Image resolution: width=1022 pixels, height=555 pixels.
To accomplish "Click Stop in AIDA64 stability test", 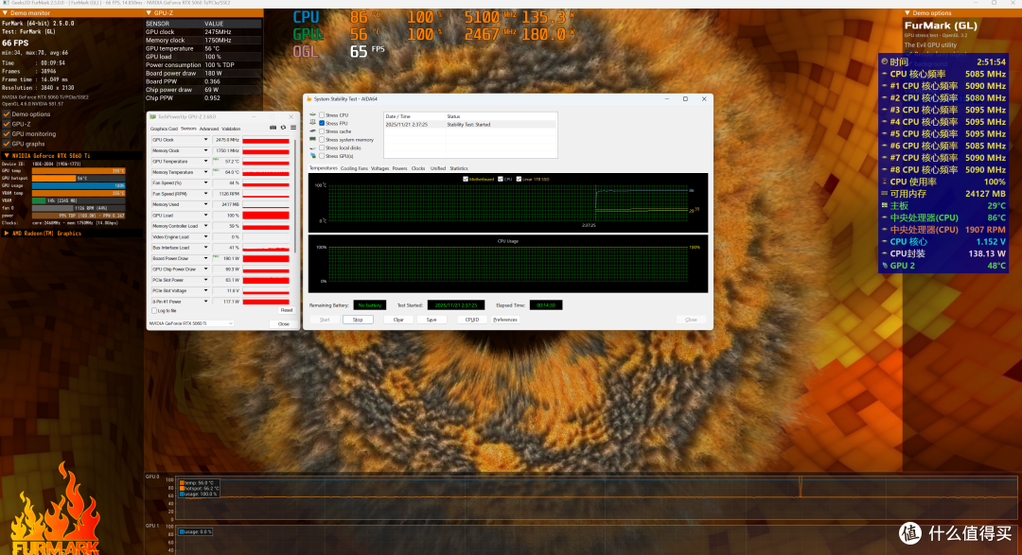I will [358, 320].
